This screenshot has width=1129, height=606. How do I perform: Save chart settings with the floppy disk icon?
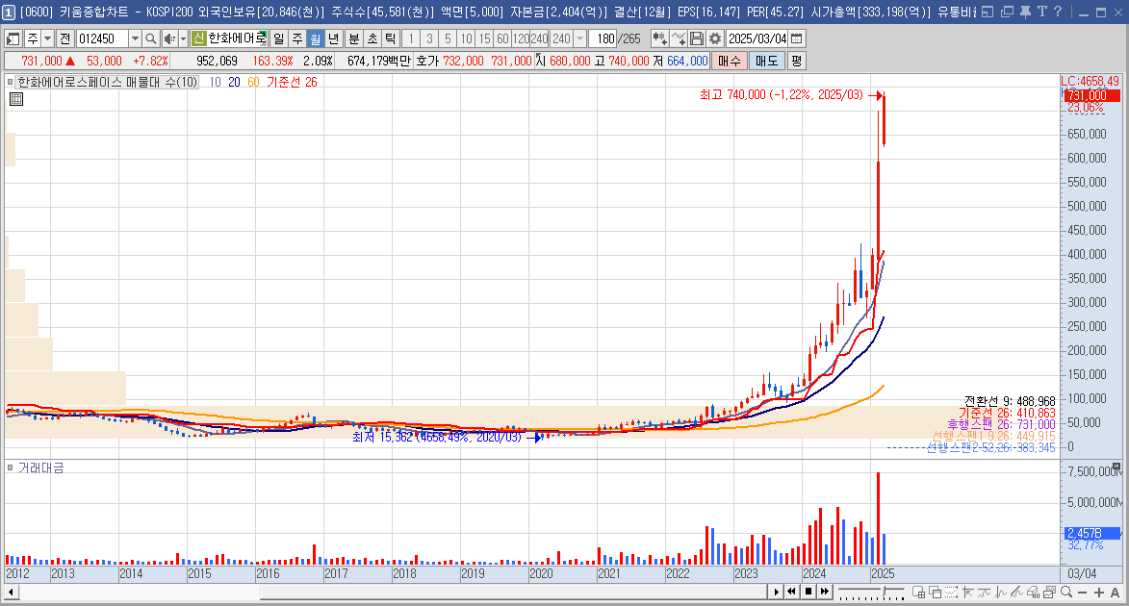[x=696, y=38]
